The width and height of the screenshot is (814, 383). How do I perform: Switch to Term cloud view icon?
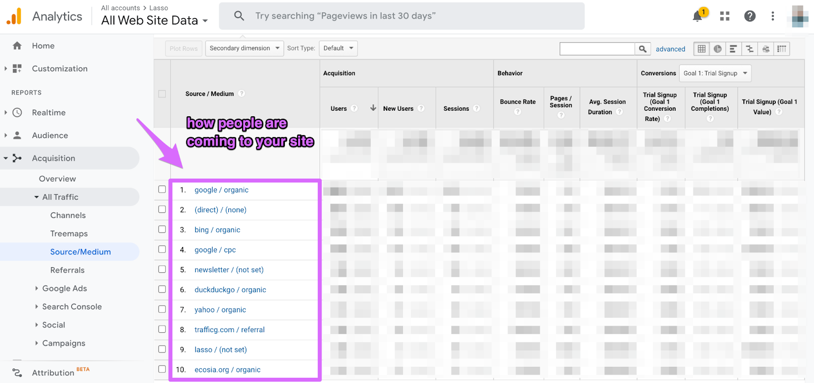[x=766, y=49]
